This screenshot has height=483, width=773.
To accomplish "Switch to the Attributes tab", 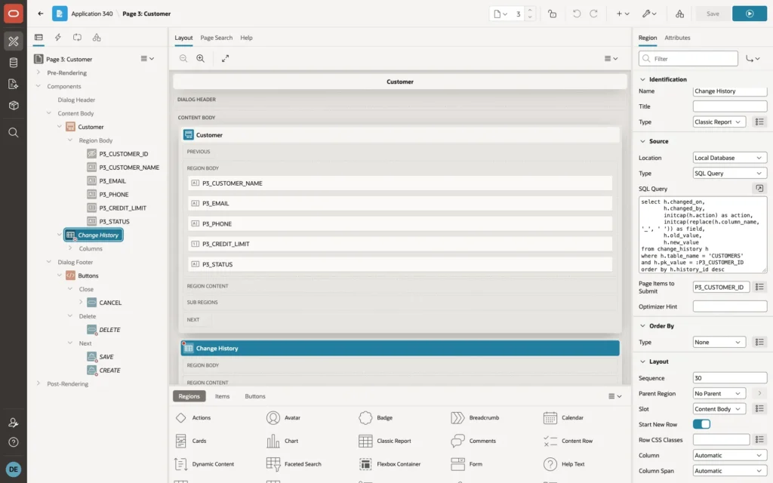I will coord(677,38).
